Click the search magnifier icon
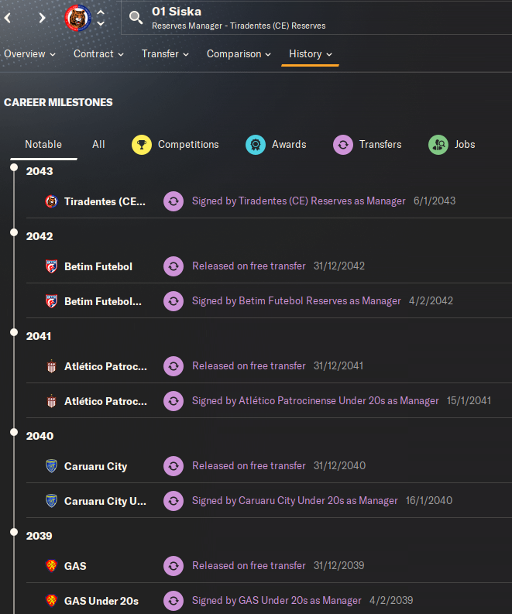Viewport: 512px width, 614px height. [136, 17]
